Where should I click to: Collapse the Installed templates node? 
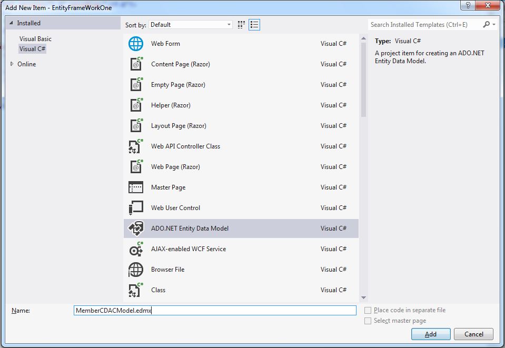(11, 23)
